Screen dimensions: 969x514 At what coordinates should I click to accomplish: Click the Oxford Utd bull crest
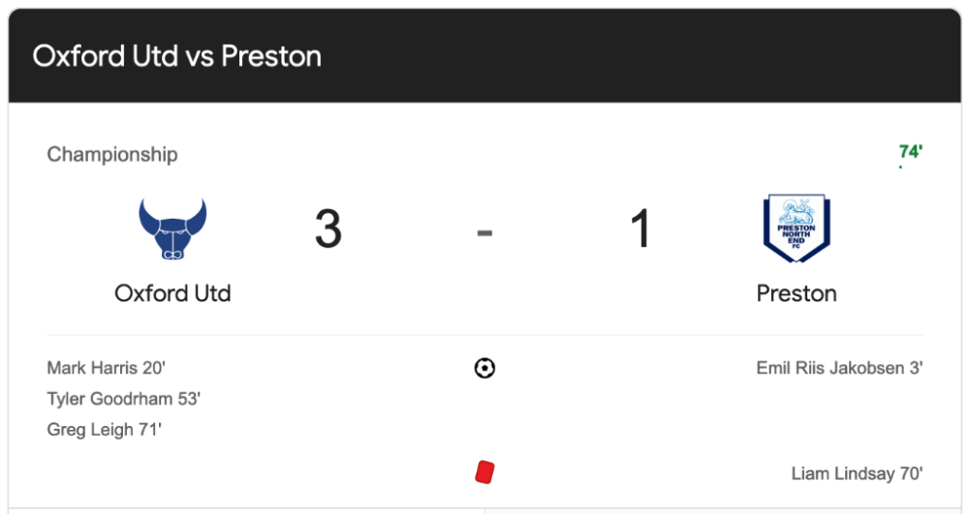(x=172, y=229)
